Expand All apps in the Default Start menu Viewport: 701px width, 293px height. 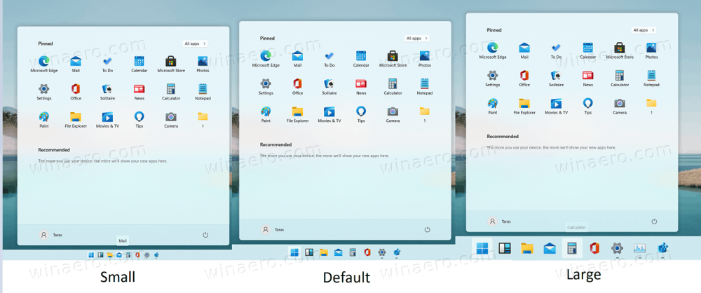tap(416, 38)
